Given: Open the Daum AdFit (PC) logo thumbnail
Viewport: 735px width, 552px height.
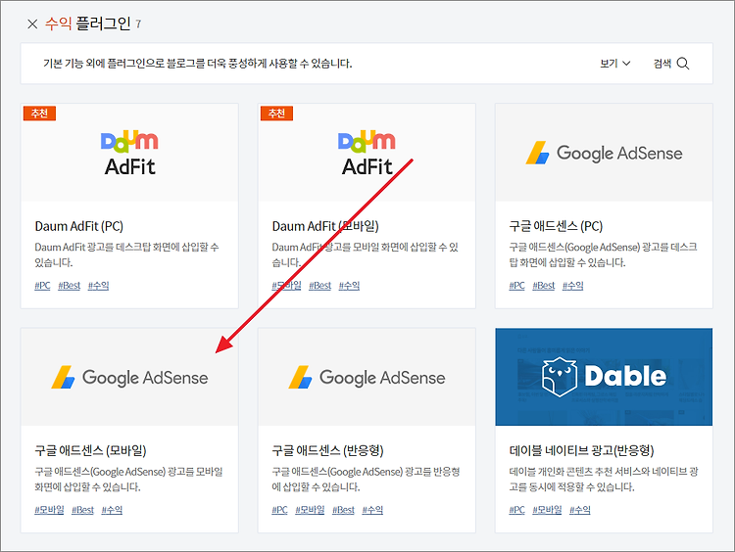Looking at the screenshot, I should click(x=129, y=153).
